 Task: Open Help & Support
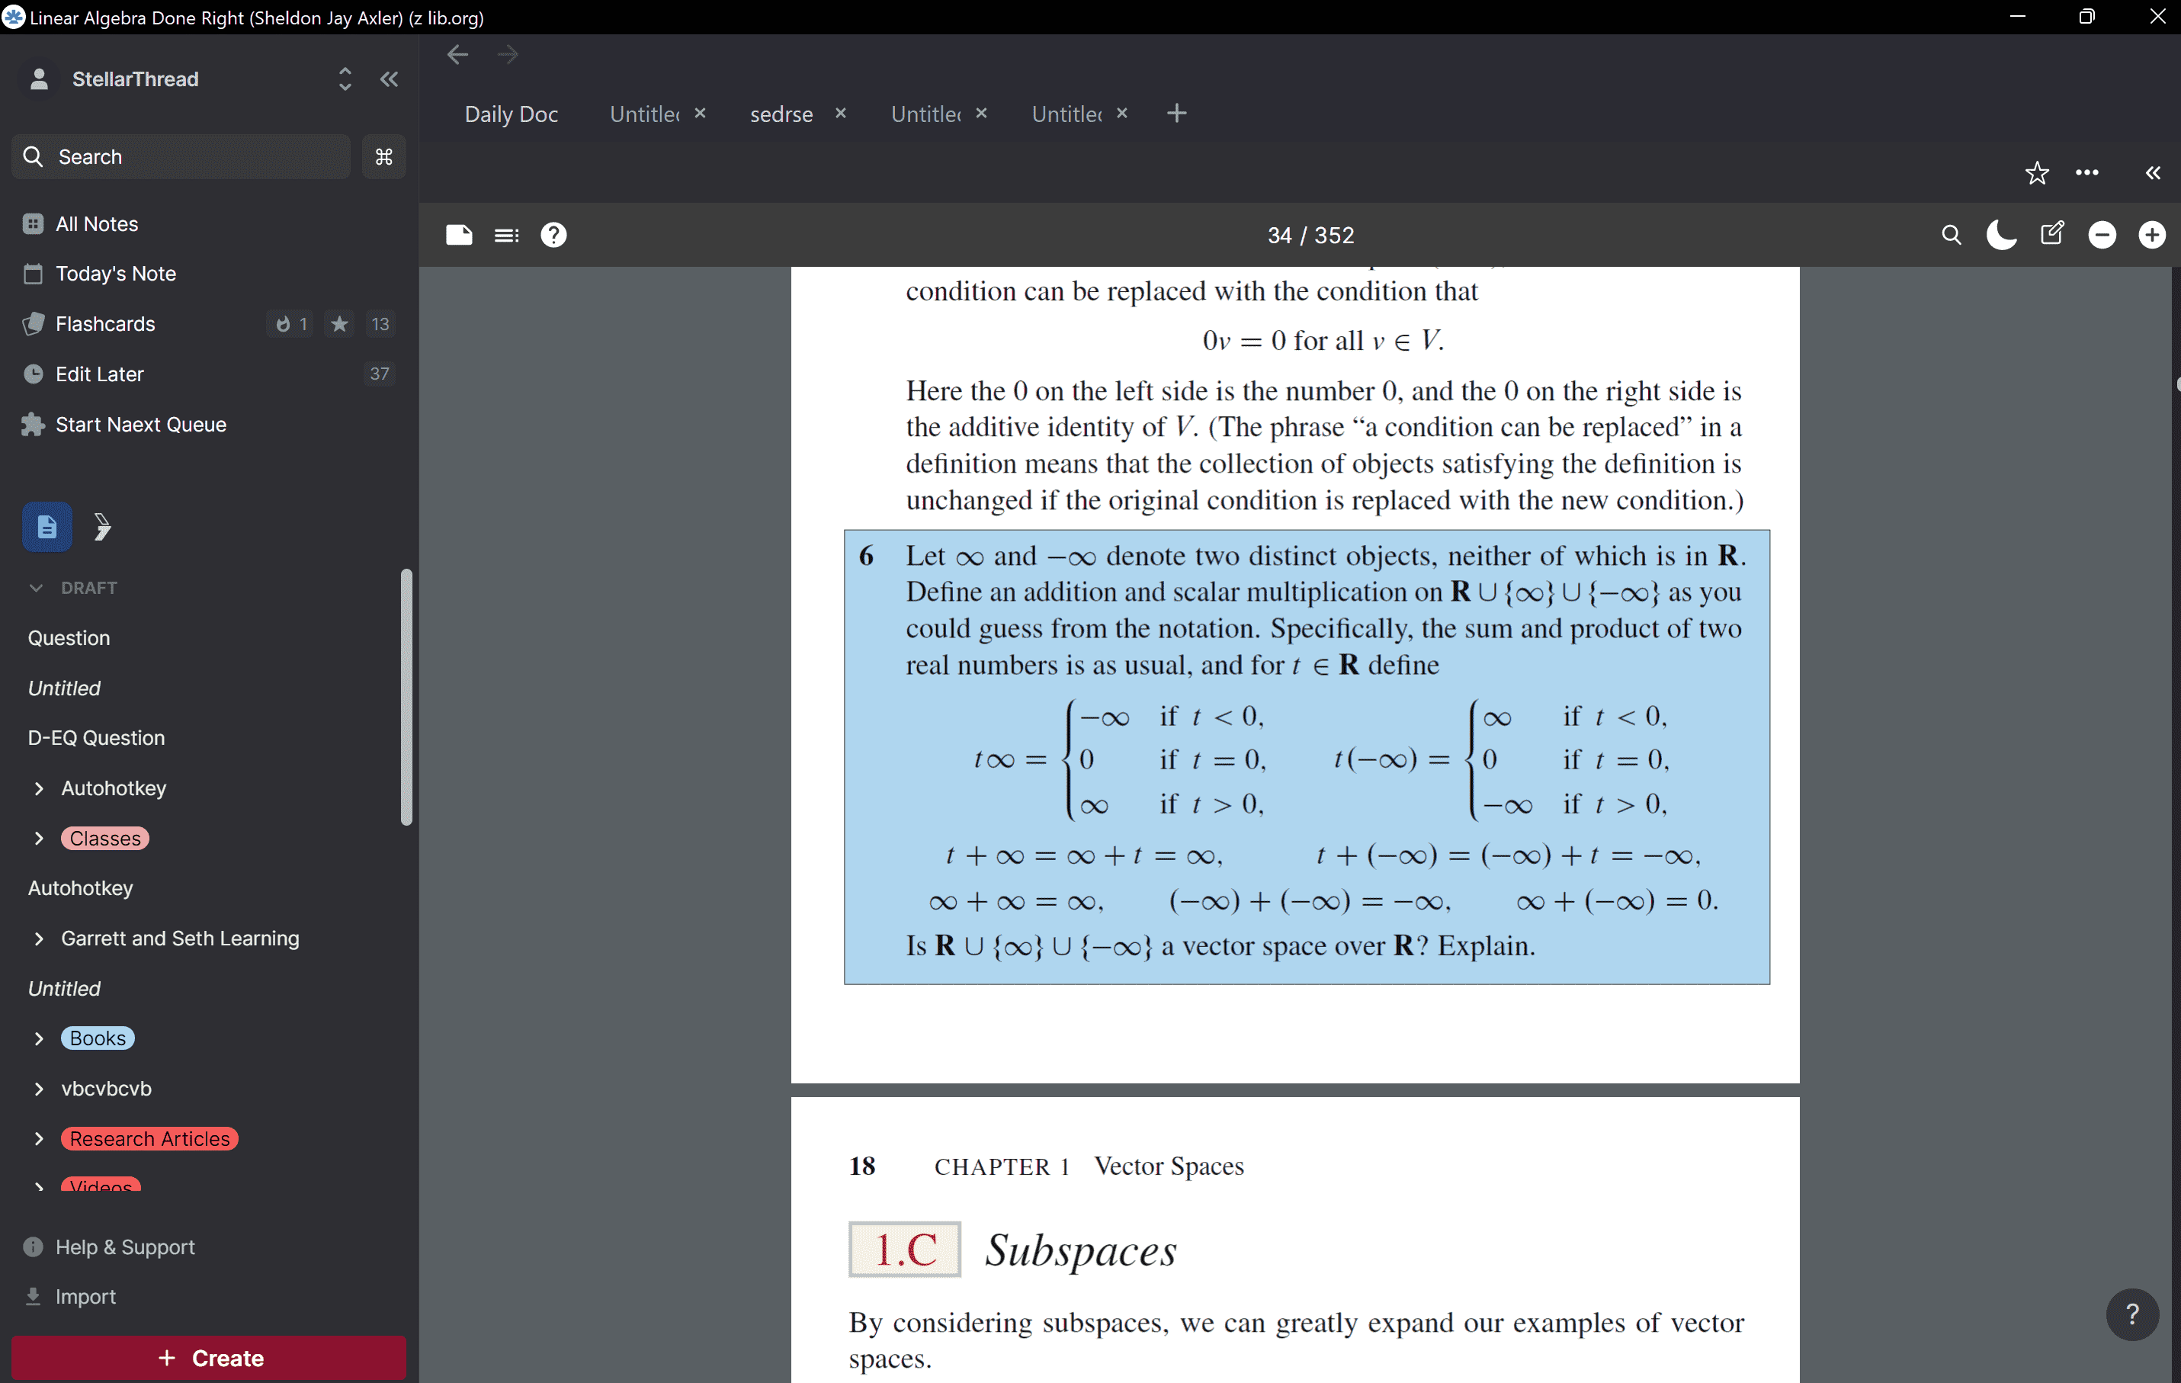(x=125, y=1247)
